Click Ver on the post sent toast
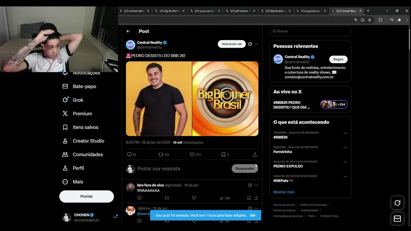Image resolution: width=411 pixels, height=231 pixels. click(253, 215)
